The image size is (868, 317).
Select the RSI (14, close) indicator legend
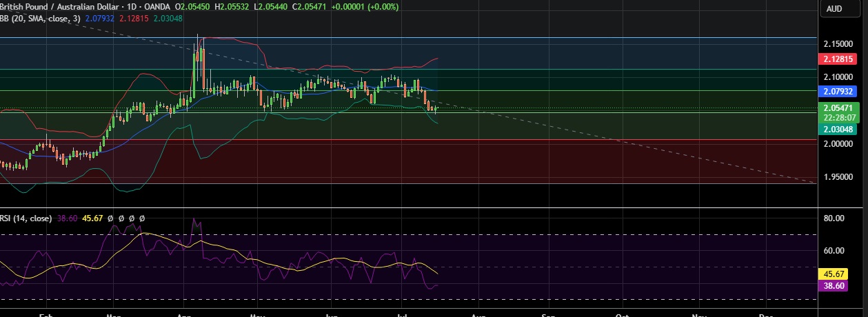26,218
